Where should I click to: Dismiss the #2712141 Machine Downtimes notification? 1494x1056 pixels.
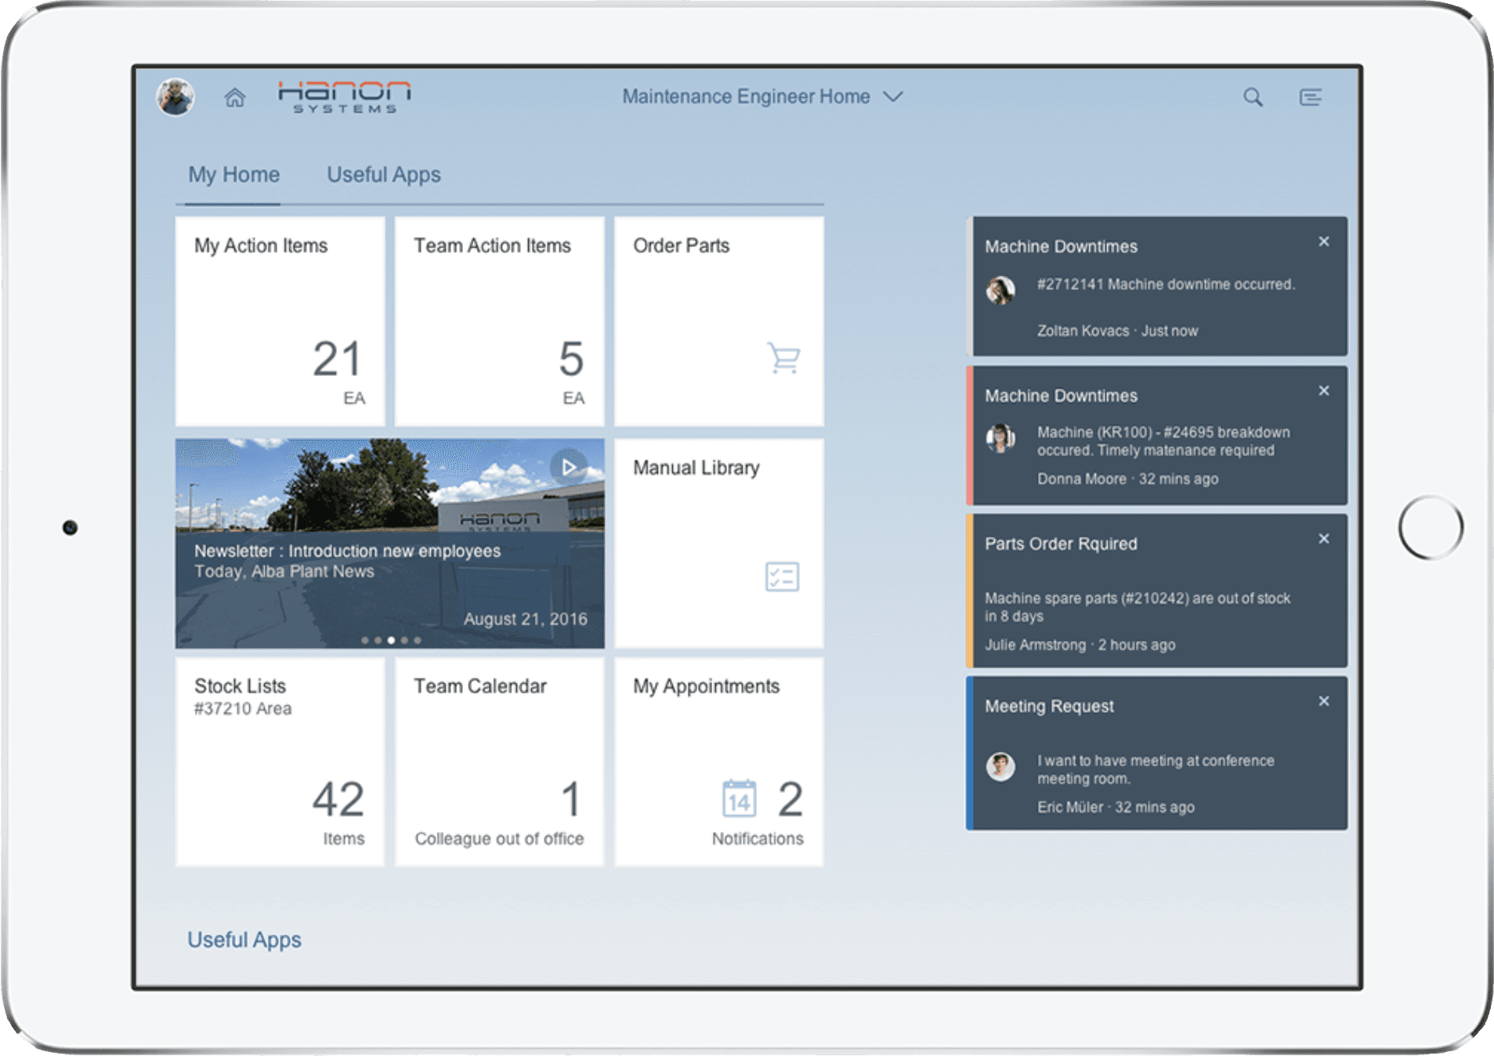1324,241
